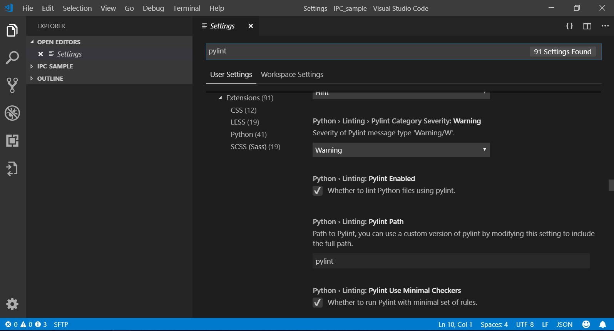Image resolution: width=614 pixels, height=331 pixels.
Task: Click the Pylint Use Minimal Checkers heading
Action: point(387,291)
